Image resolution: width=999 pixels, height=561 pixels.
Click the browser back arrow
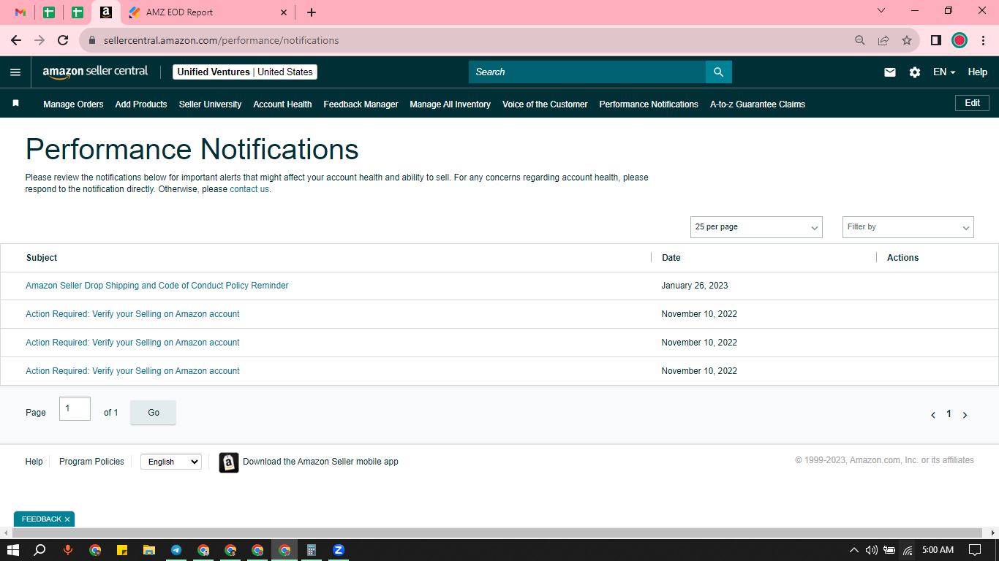click(16, 40)
